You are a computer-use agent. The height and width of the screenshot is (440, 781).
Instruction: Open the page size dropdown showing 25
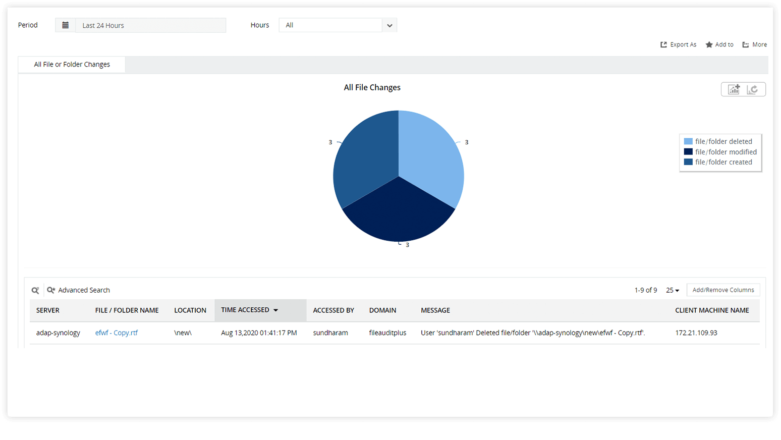(673, 290)
